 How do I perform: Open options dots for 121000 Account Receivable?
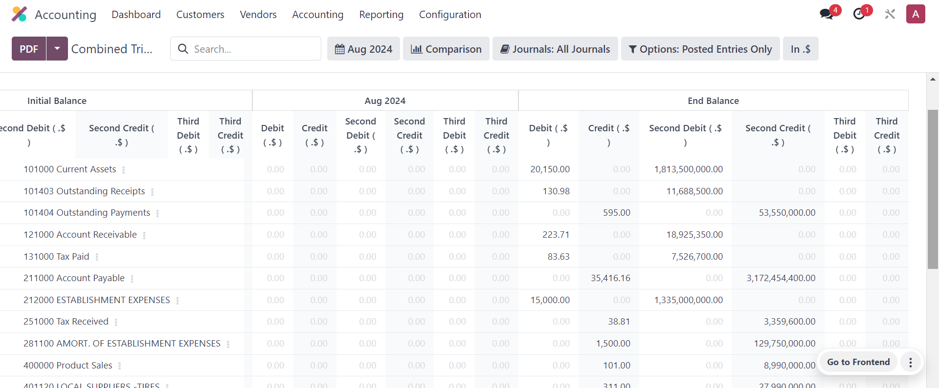tap(144, 235)
